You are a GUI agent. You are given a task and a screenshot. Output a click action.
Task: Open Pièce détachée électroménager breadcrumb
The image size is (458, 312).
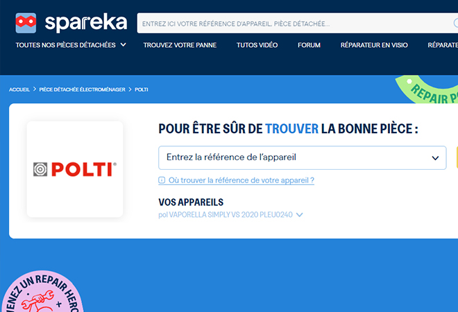click(x=83, y=89)
